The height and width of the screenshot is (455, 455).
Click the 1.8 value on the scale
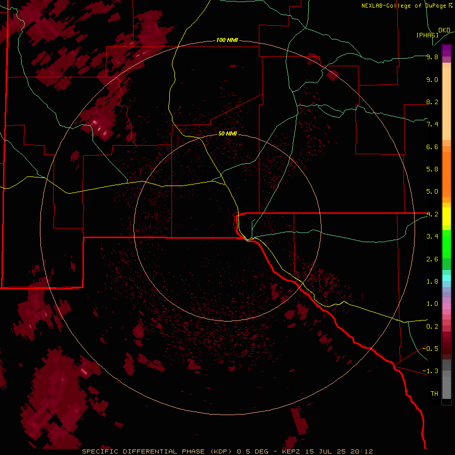pyautogui.click(x=432, y=282)
